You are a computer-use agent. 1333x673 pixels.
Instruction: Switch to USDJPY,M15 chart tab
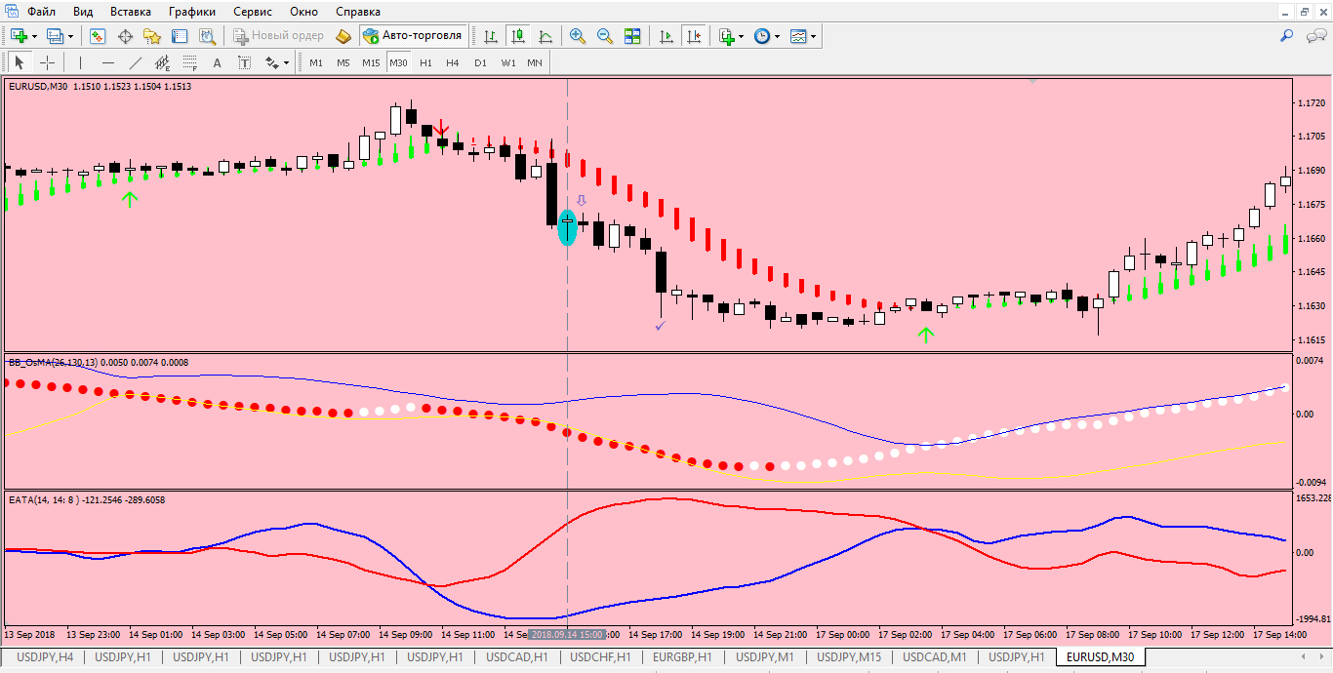[x=849, y=656]
